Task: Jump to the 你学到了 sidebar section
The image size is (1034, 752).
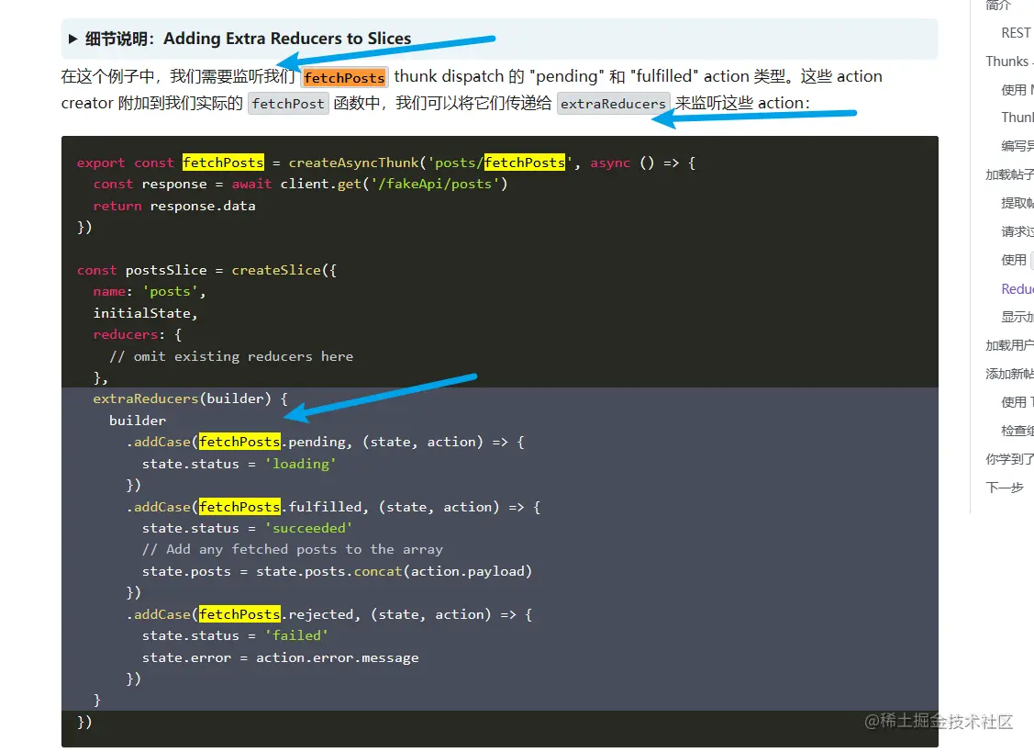Action: pos(1009,459)
